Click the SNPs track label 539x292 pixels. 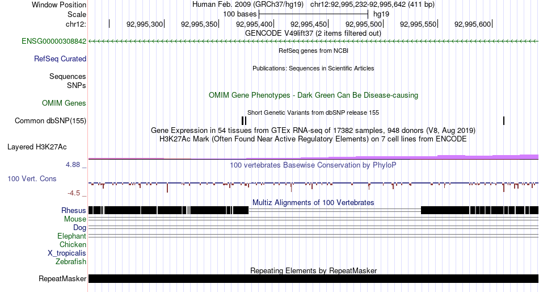pos(77,85)
